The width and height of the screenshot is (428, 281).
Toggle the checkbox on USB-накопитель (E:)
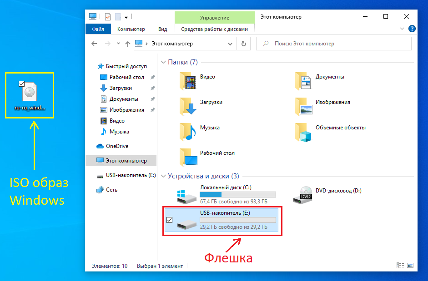[170, 220]
